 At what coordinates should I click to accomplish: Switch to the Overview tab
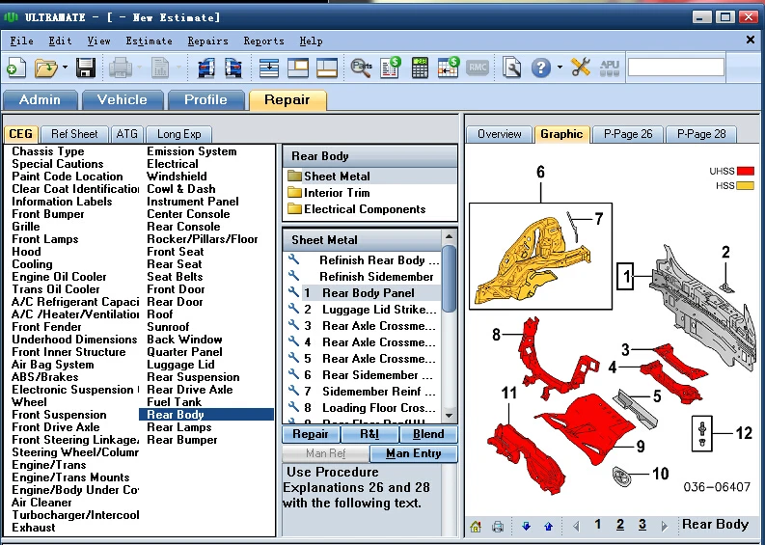(x=499, y=134)
